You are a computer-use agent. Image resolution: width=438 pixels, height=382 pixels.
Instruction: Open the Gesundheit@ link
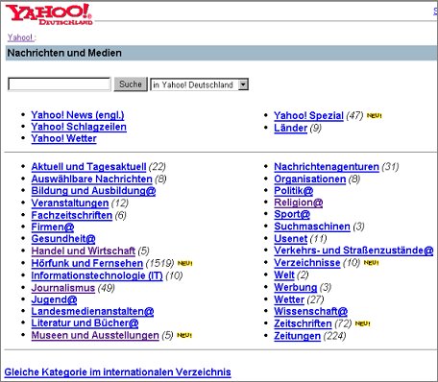coord(63,239)
